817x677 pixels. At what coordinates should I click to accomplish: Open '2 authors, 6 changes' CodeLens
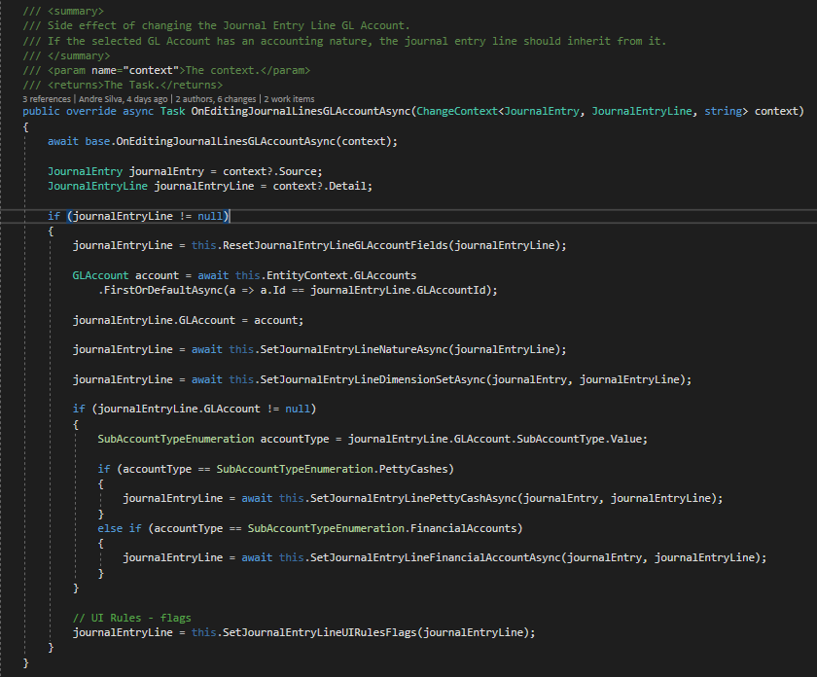click(216, 99)
